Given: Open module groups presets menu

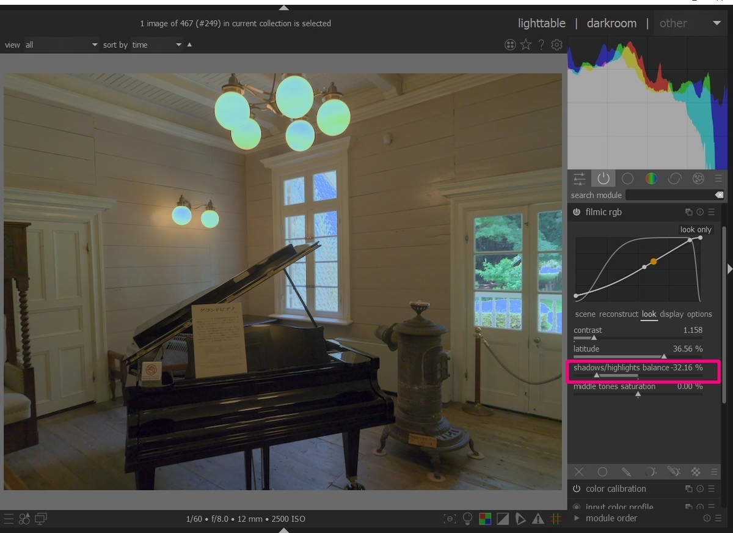Looking at the screenshot, I should coord(718,178).
